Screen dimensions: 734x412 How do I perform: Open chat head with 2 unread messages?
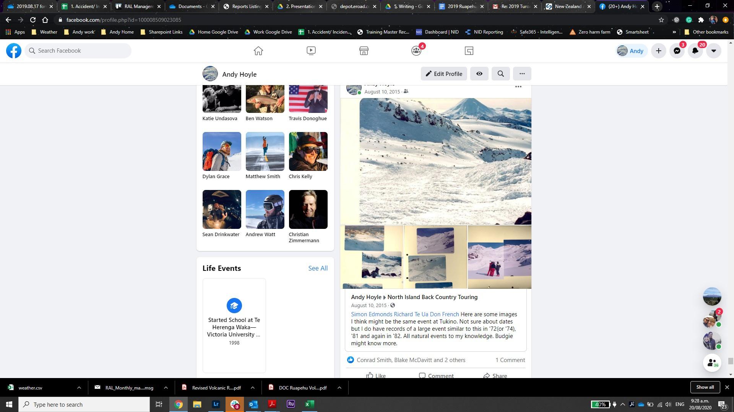tap(712, 319)
